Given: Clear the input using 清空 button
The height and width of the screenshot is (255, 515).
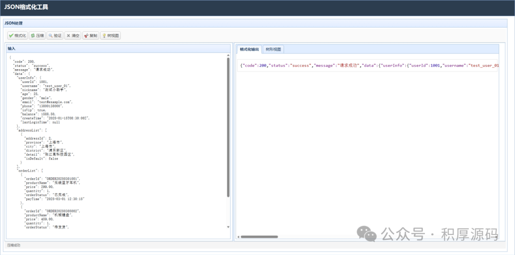Looking at the screenshot, I should pos(73,36).
